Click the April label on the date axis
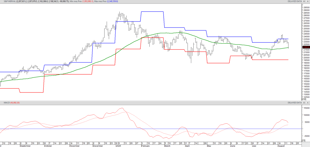 click(187, 145)
